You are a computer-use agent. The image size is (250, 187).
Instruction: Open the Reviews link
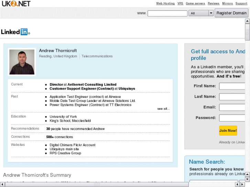point(214,3)
